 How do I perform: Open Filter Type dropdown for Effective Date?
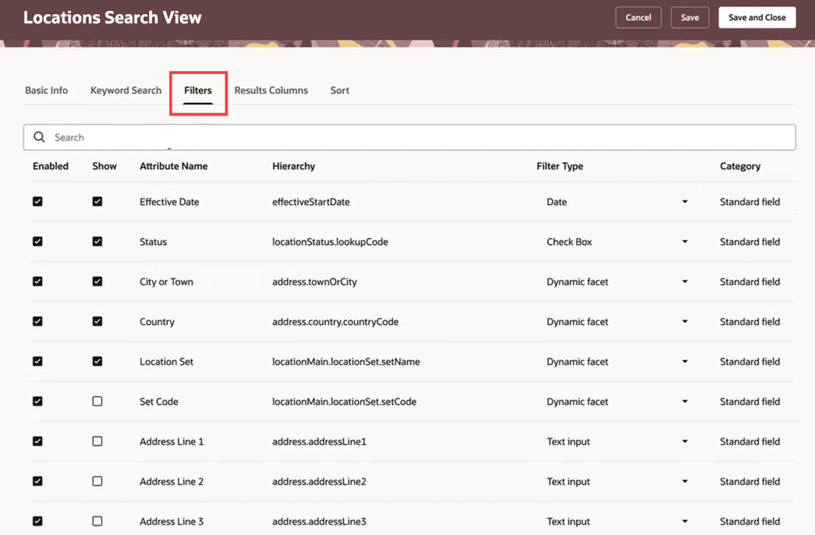tap(685, 202)
